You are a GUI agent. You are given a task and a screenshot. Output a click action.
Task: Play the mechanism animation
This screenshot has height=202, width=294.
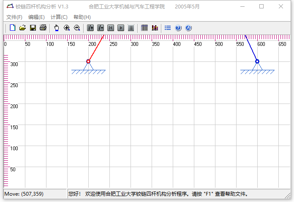(121, 28)
